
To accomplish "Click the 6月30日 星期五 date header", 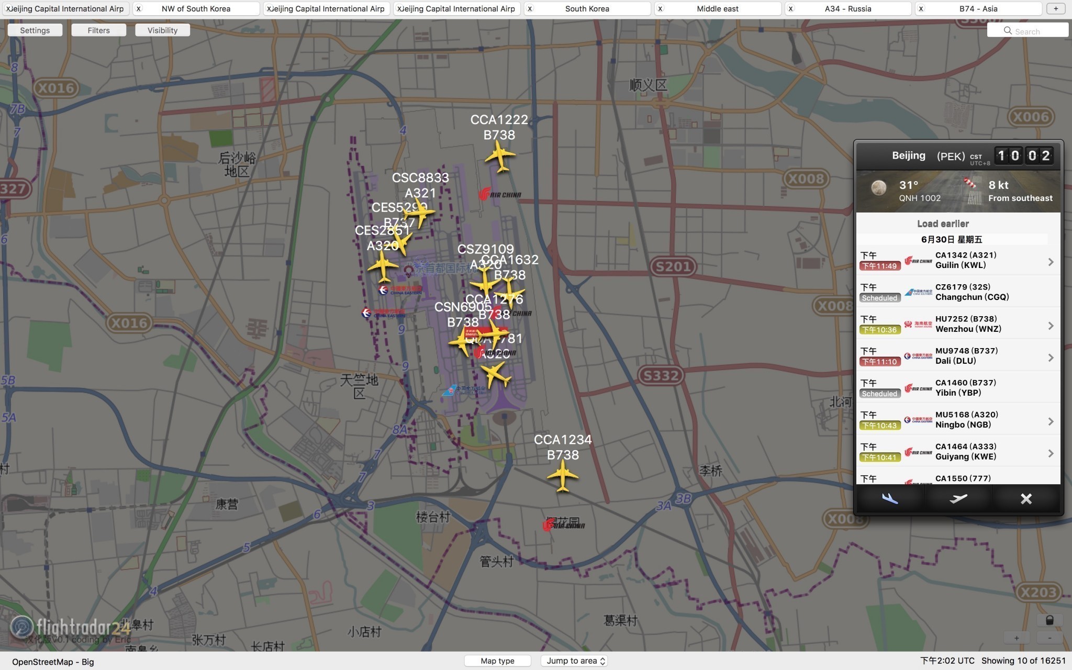I will (x=952, y=240).
